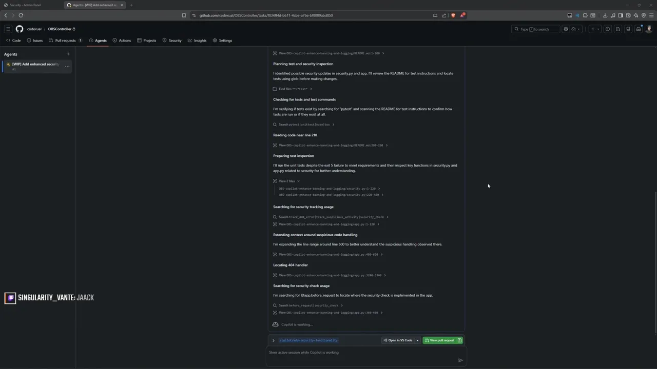Go to GitHub home via Octocat logo
Viewport: 657px width, 369px height.
click(x=20, y=29)
